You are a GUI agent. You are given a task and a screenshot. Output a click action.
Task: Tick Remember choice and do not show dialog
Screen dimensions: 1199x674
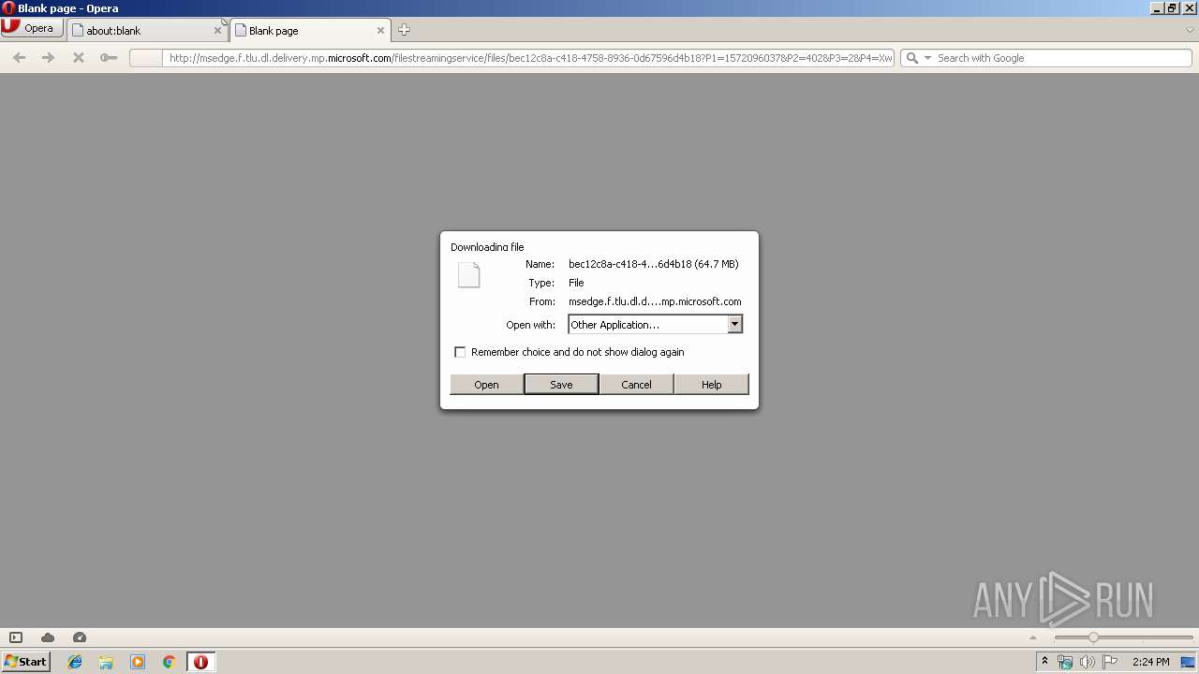[460, 352]
